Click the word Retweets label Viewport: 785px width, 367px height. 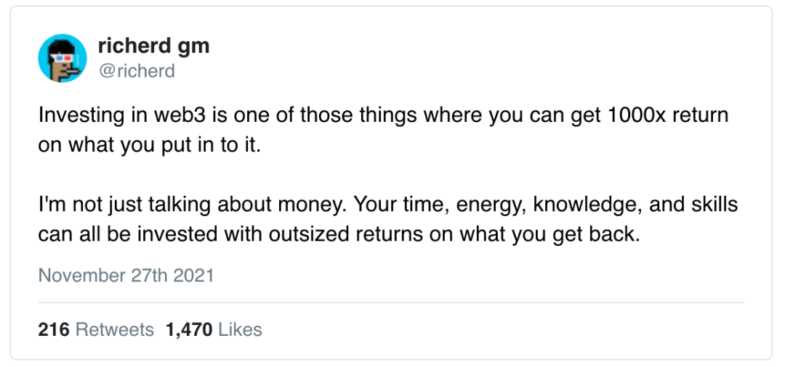tap(115, 329)
